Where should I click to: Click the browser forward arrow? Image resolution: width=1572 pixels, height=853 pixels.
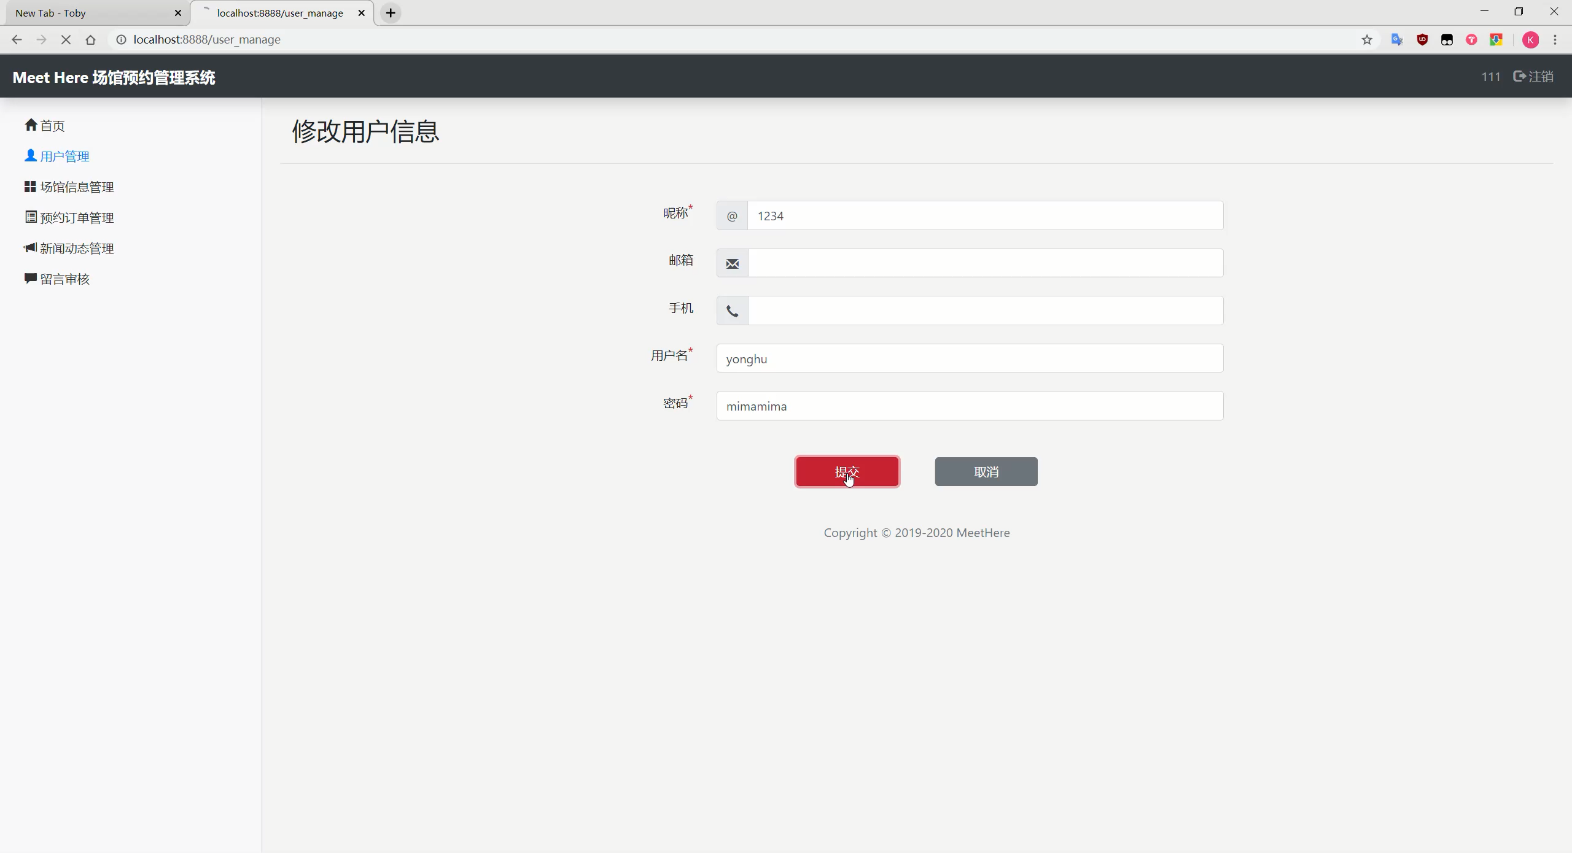41,40
